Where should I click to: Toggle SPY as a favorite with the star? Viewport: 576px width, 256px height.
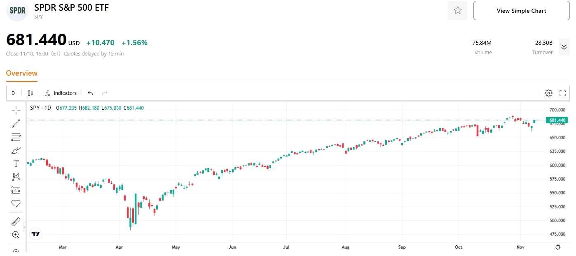point(457,11)
